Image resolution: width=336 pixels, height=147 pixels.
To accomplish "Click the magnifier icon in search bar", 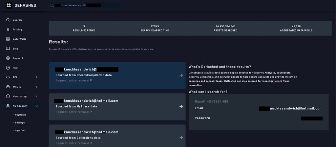I will pos(52,5).
